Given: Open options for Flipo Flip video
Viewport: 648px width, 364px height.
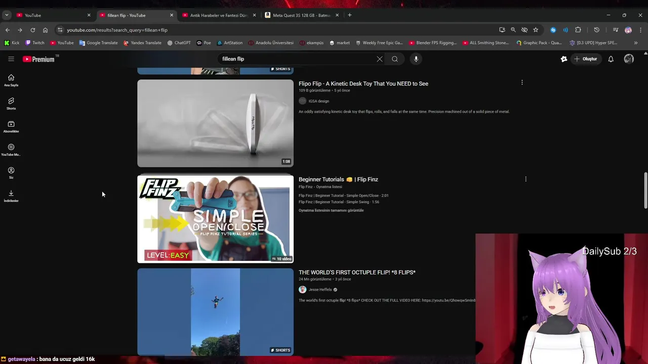Looking at the screenshot, I should pyautogui.click(x=522, y=82).
